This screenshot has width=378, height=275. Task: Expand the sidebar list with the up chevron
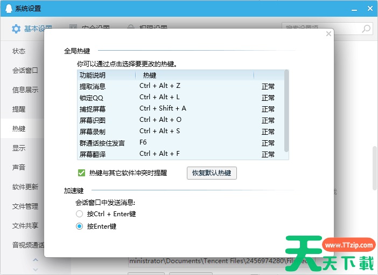click(36, 260)
